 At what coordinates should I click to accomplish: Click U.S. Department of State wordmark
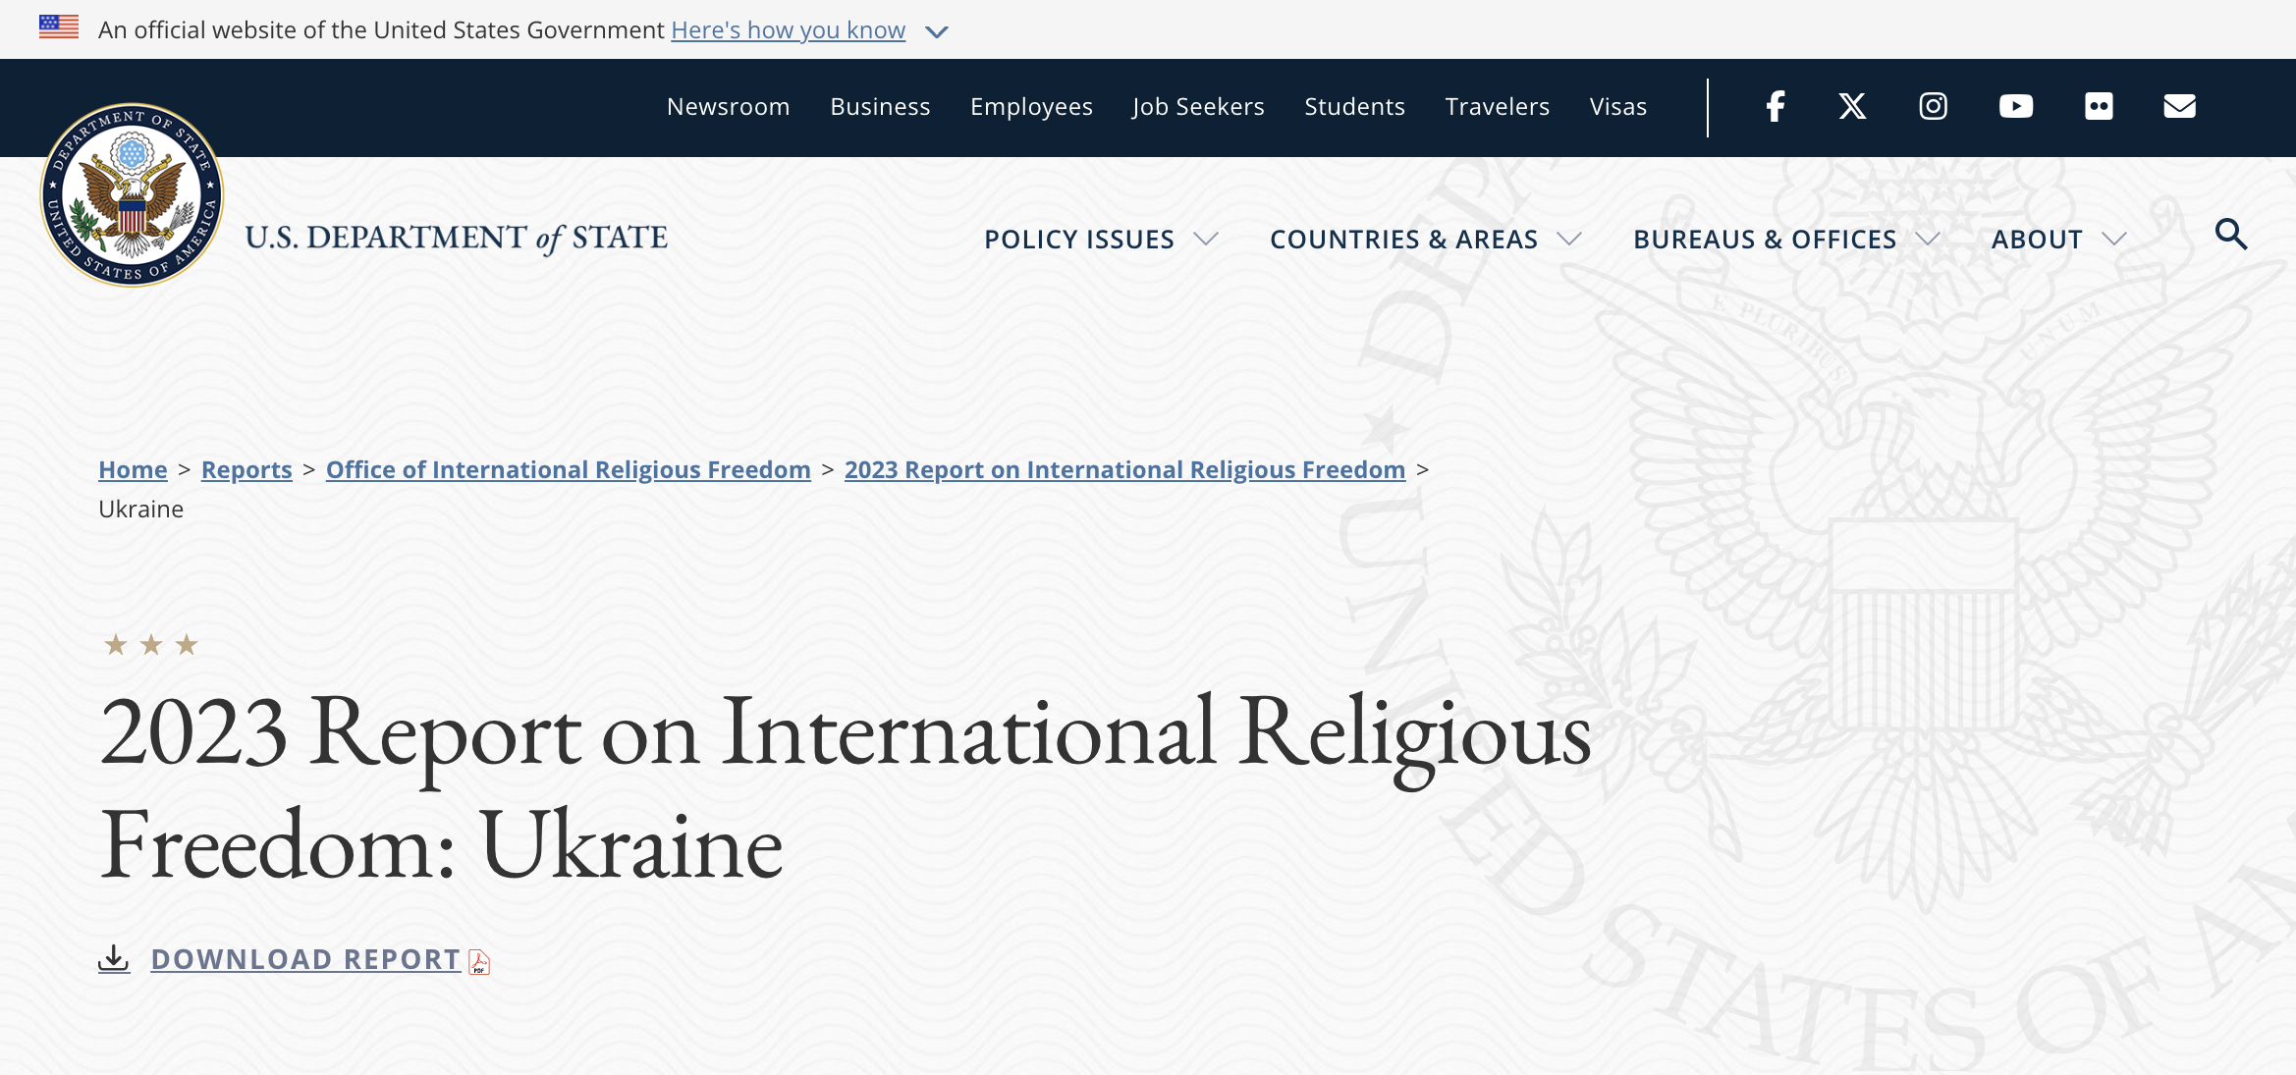click(x=456, y=238)
